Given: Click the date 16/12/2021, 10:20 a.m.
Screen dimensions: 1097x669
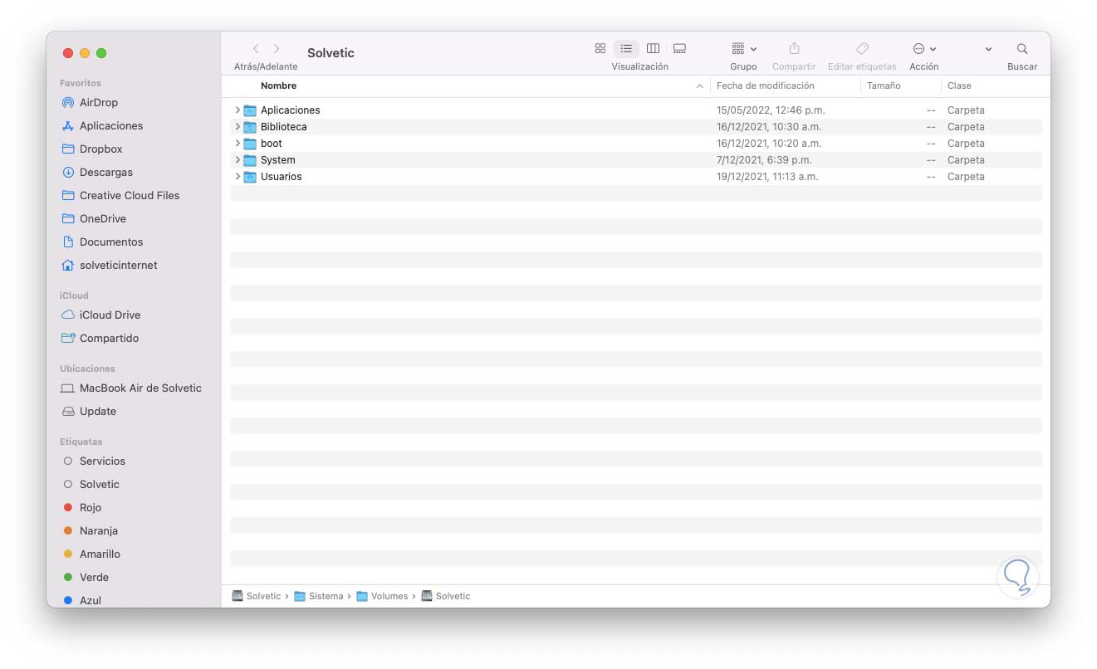Looking at the screenshot, I should coord(771,144).
